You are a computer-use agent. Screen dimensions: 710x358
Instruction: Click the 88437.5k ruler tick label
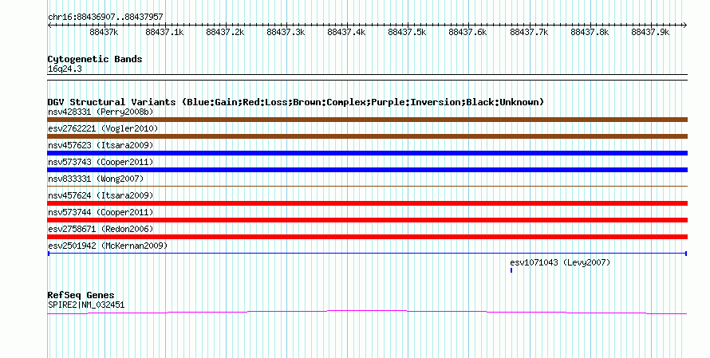[x=407, y=32]
